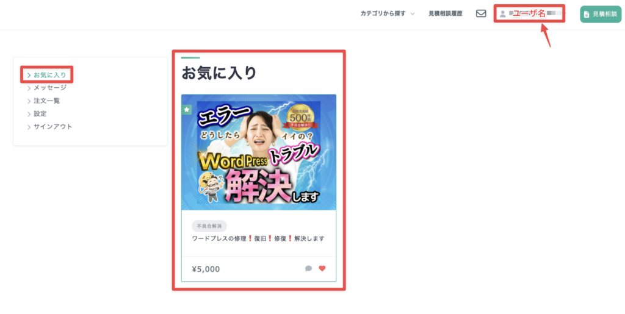Open 設定 from the sidebar
The width and height of the screenshot is (625, 314).
[x=40, y=114]
